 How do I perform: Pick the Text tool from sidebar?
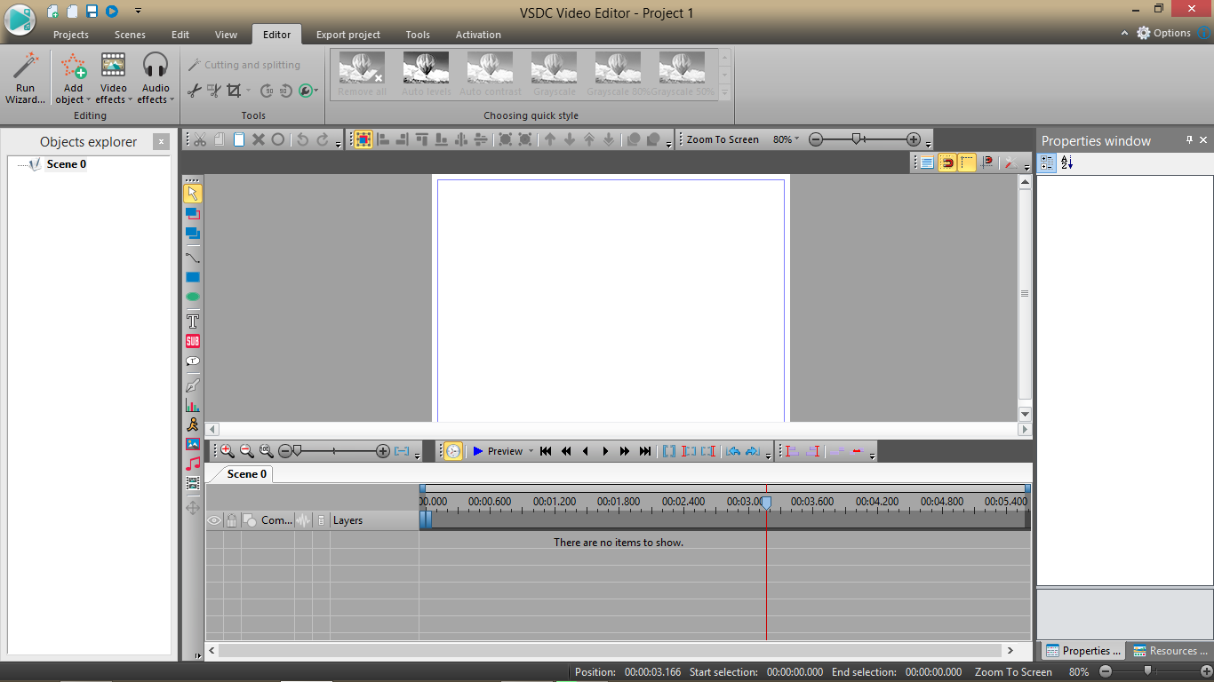(193, 321)
